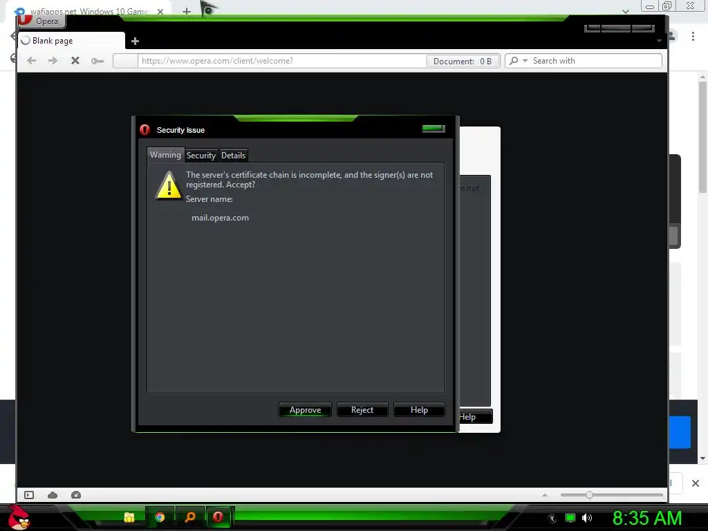
Task: Open the Opera main menu button
Action: click(42, 21)
